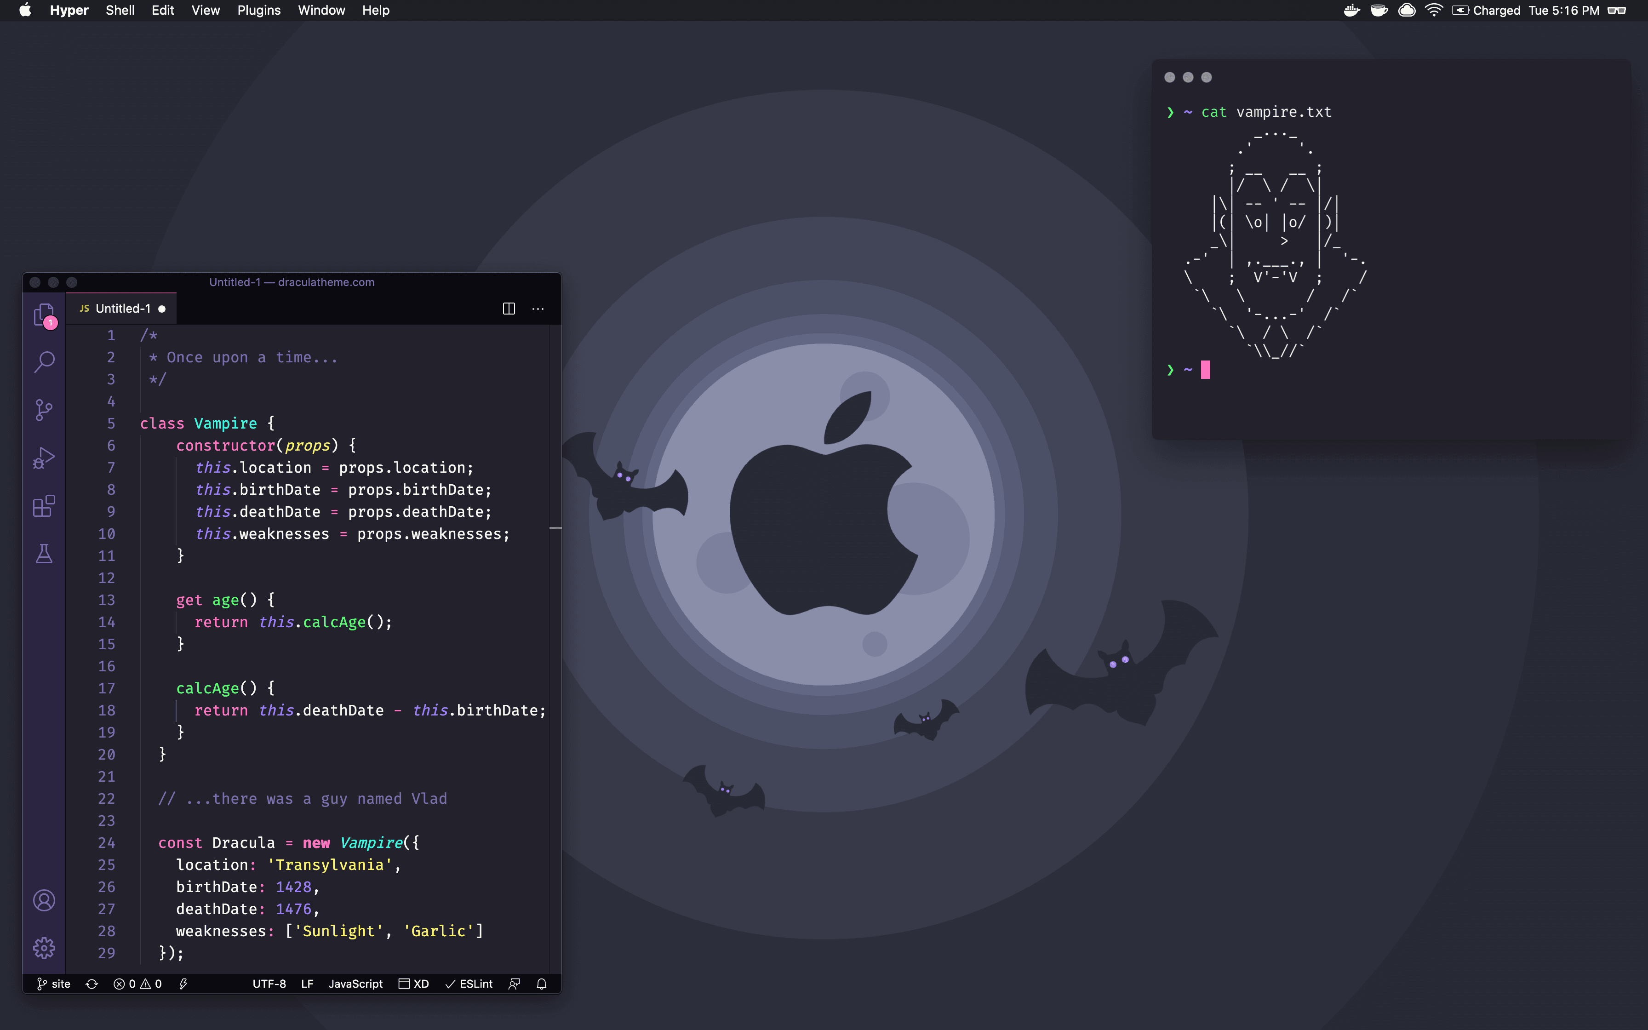Open the Plugins menu in menu bar
The width and height of the screenshot is (1648, 1030).
pos(259,10)
